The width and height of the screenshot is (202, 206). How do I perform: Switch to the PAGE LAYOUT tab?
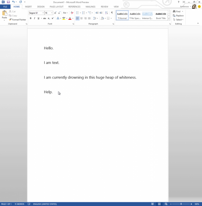[x=57, y=7]
